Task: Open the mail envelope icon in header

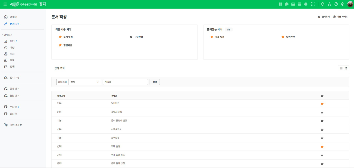Action: pos(293,4)
